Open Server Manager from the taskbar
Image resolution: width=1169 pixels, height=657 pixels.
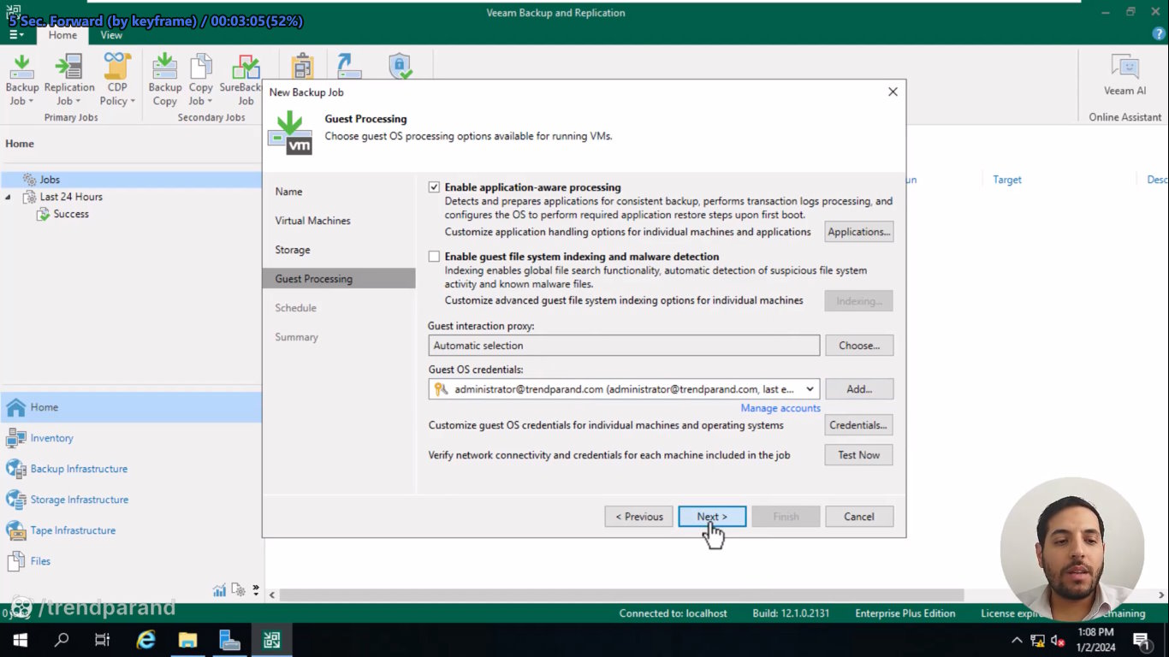click(x=229, y=640)
